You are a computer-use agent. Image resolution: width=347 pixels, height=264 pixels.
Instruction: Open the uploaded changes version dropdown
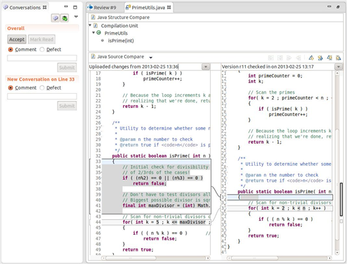pyautogui.click(x=205, y=67)
